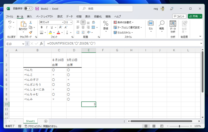Click the Merge and Center icon

[x=93, y=27]
